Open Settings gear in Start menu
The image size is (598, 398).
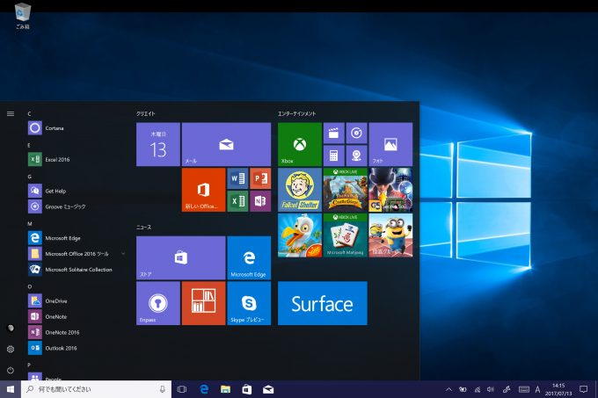pyautogui.click(x=11, y=349)
